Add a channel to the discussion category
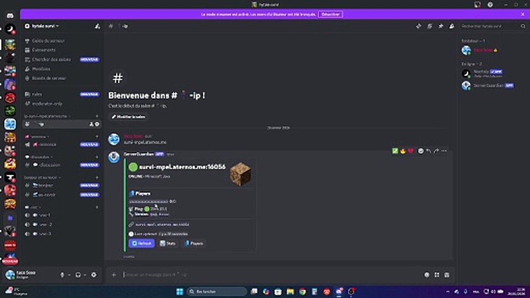The height and width of the screenshot is (298, 530). 97,157
